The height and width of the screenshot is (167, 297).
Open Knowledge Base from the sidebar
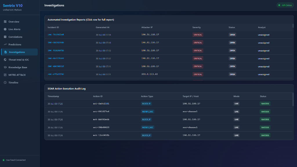click(19, 67)
